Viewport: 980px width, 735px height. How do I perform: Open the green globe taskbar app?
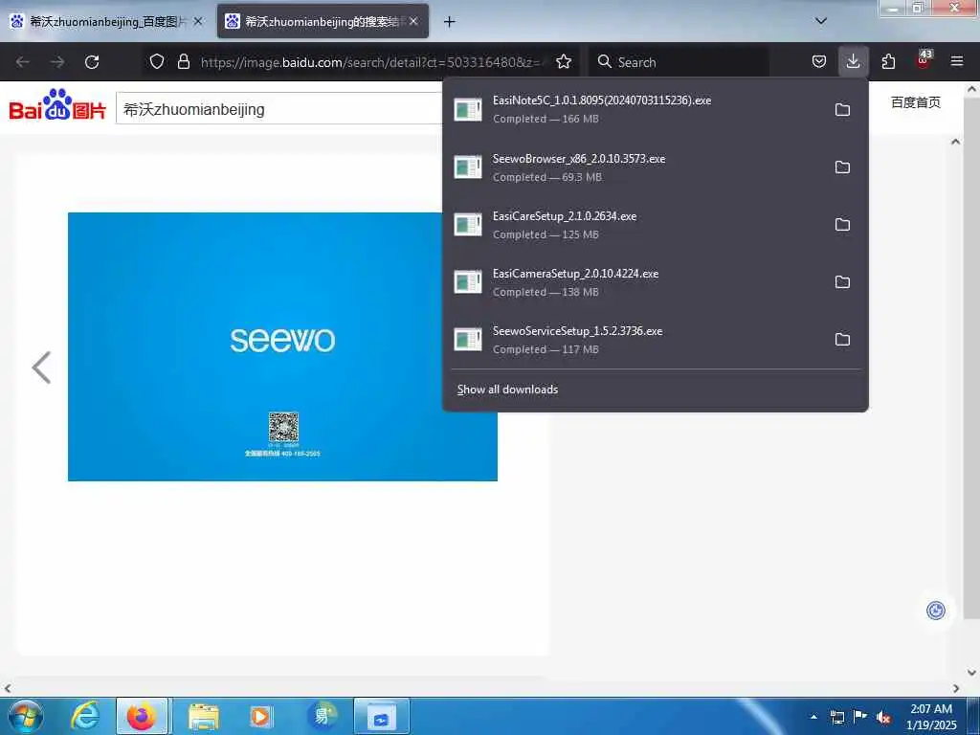pyautogui.click(x=322, y=715)
